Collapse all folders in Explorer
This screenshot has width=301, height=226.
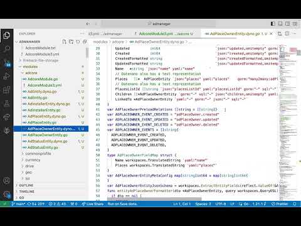click(85, 41)
